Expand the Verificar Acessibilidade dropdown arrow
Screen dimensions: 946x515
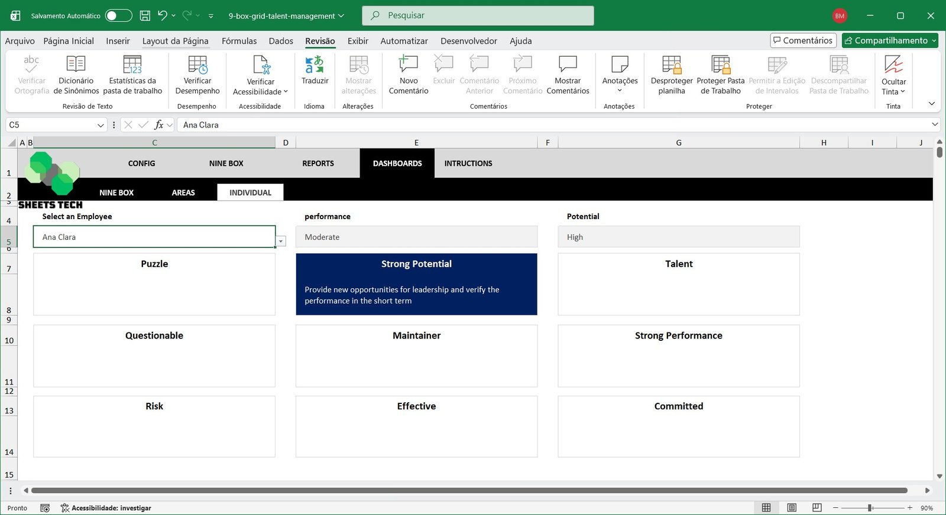point(286,92)
